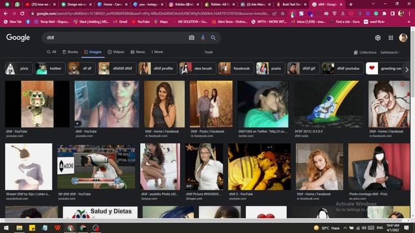Click the Google logo

tap(18, 38)
